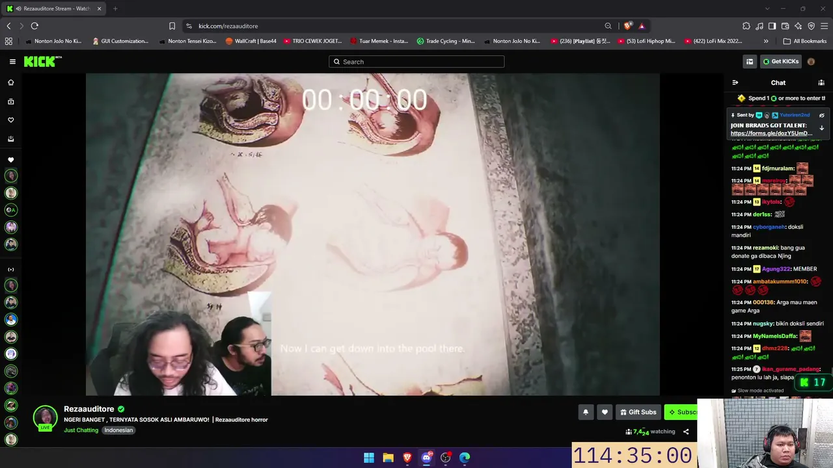Focus the Kick search field
The width and height of the screenshot is (833, 468).
pyautogui.click(x=416, y=62)
